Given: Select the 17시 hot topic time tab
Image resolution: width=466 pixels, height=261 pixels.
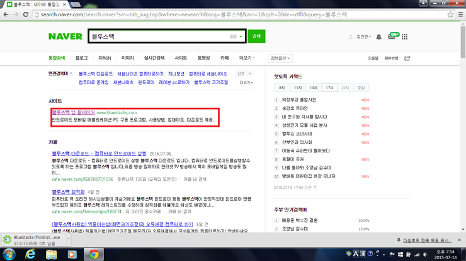Looking at the screenshot, I should pos(329,88).
